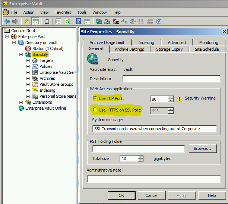Expand the Extensions node
The height and width of the screenshot is (204, 228).
coord(21,102)
